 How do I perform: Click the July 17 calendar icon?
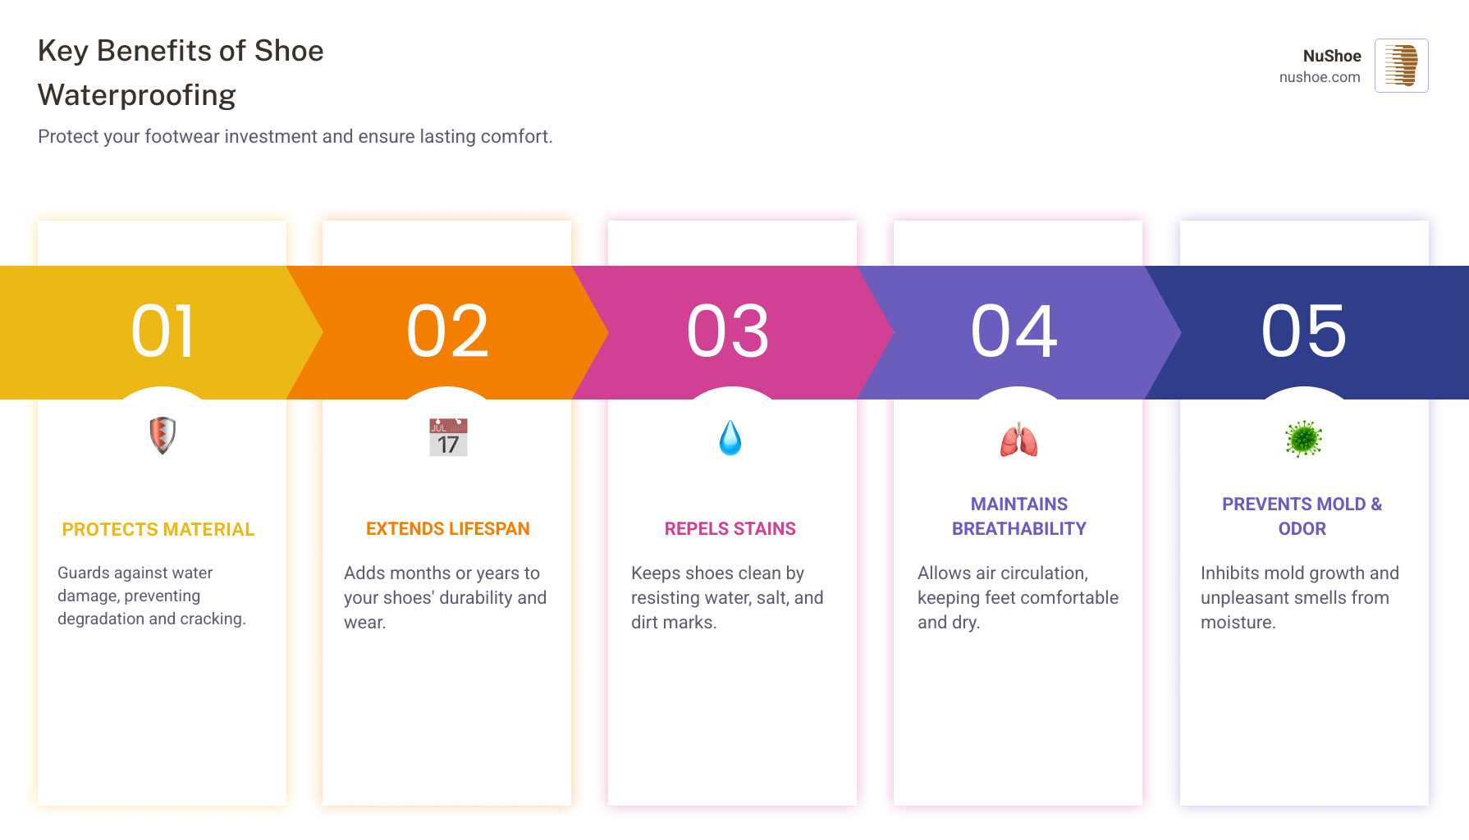(x=448, y=437)
